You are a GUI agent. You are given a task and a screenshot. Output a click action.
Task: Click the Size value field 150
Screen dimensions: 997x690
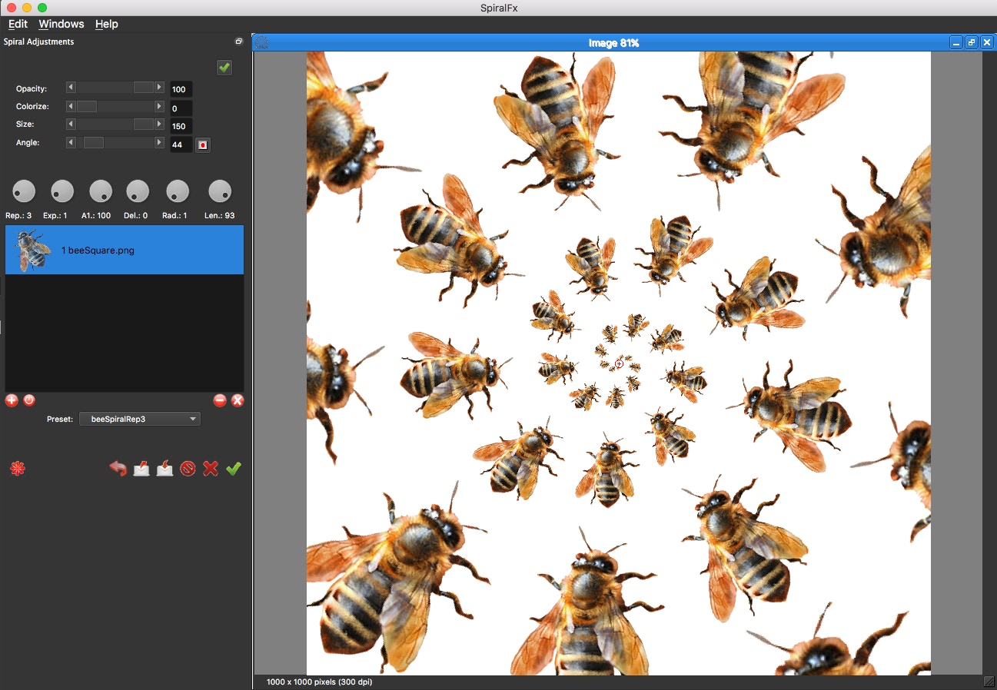pos(181,126)
